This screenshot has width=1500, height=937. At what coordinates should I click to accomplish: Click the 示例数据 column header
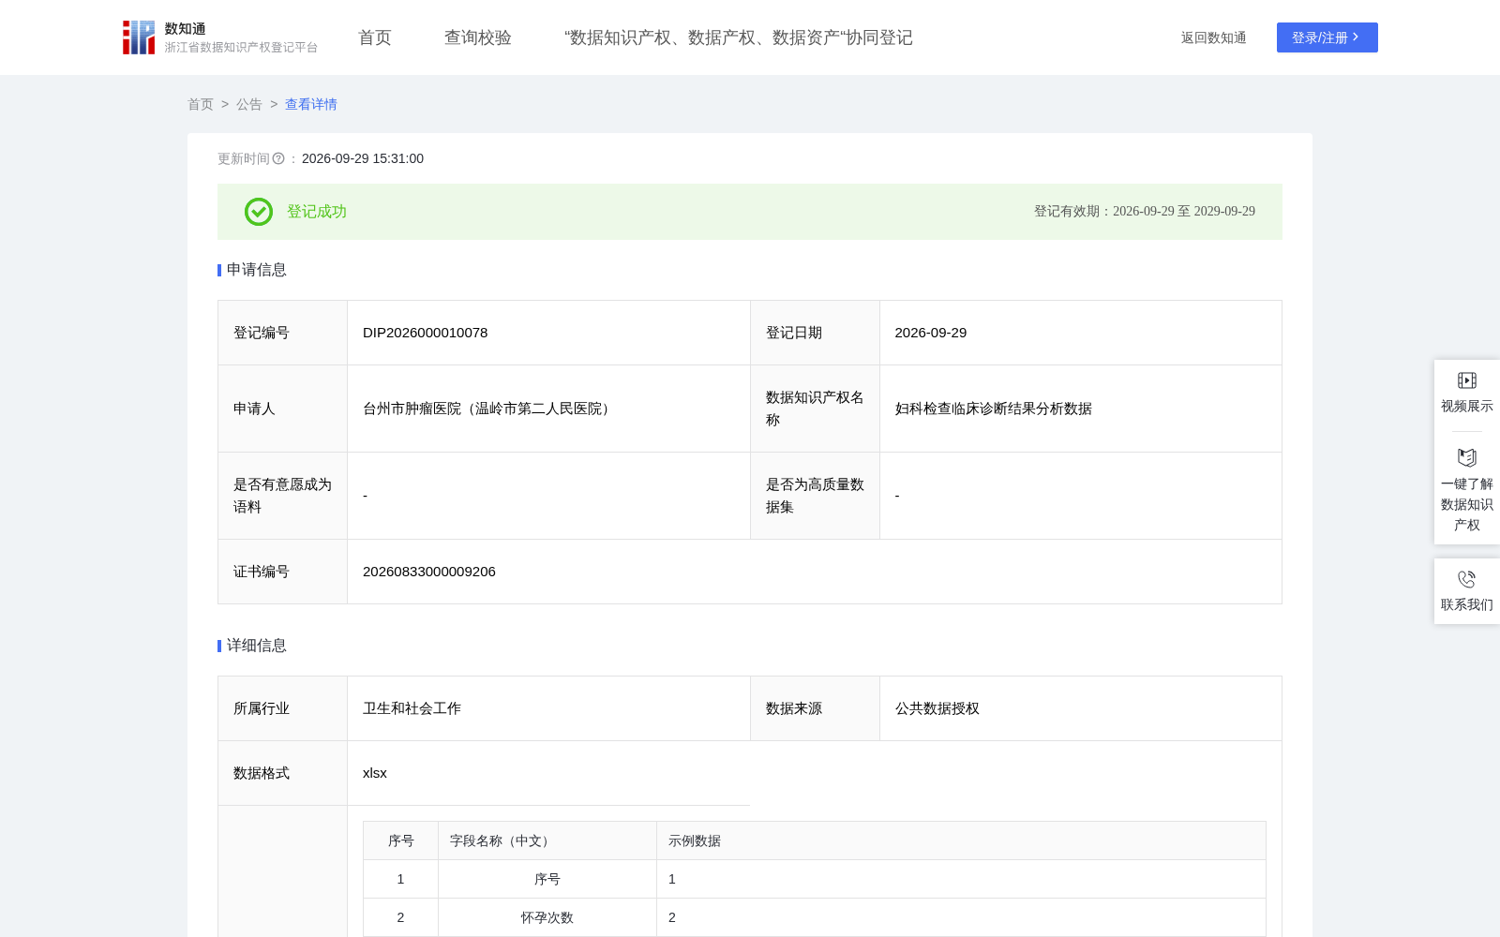[961, 841]
